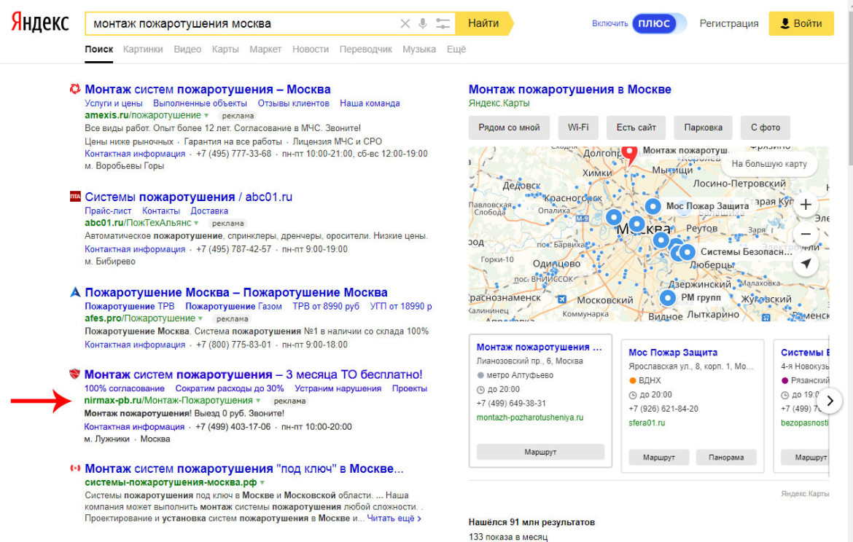Click afes.pro blue A favicon
The image size is (853, 542).
[75, 292]
